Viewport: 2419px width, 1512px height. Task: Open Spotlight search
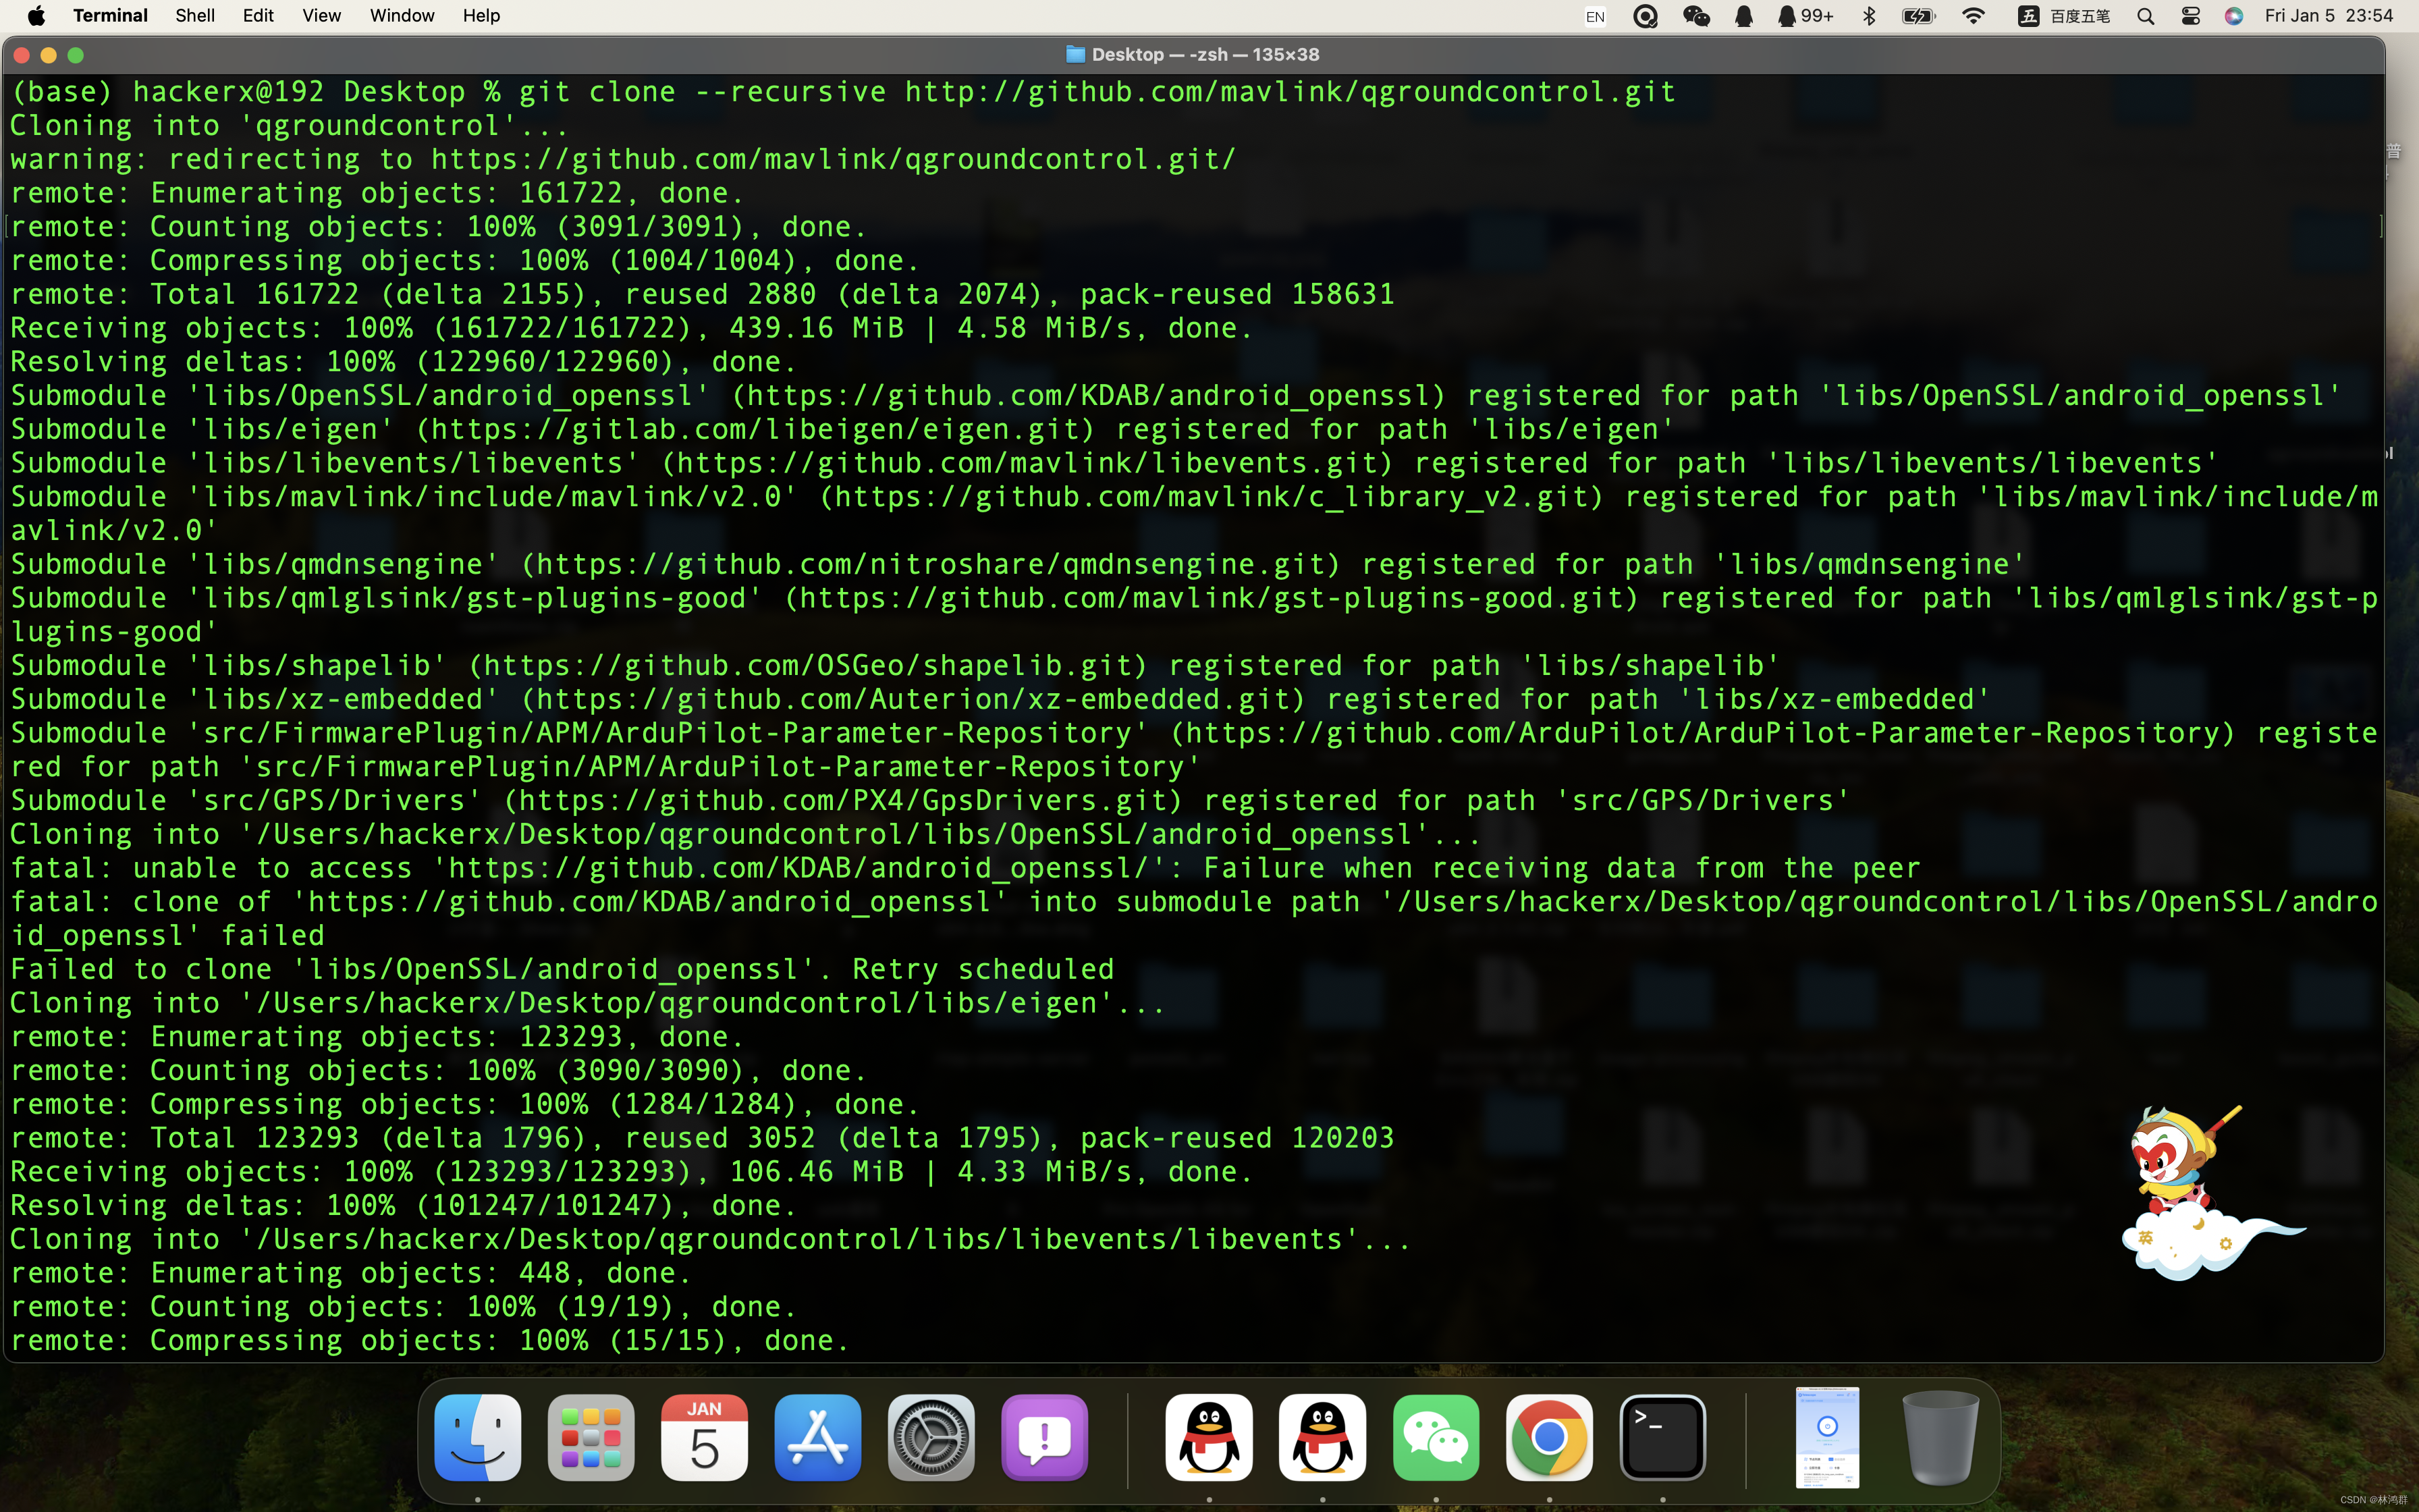2145,16
